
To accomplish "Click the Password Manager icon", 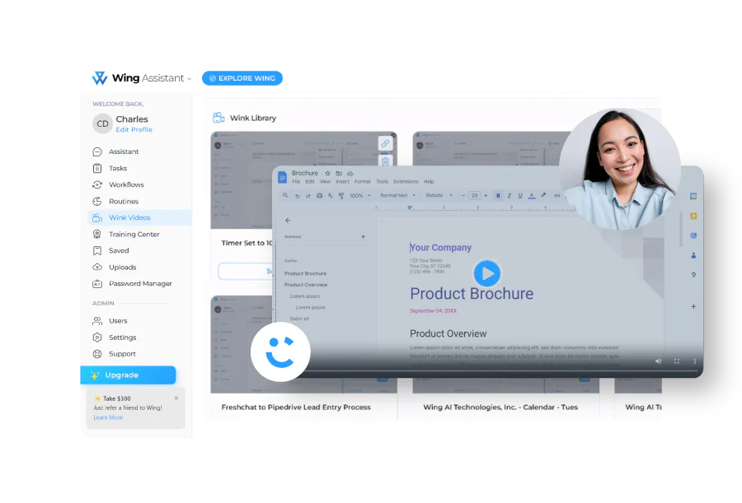I will pyautogui.click(x=97, y=284).
